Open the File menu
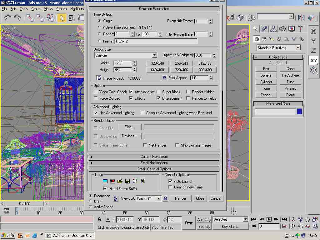The height and width of the screenshot is (240, 320). (4, 9)
